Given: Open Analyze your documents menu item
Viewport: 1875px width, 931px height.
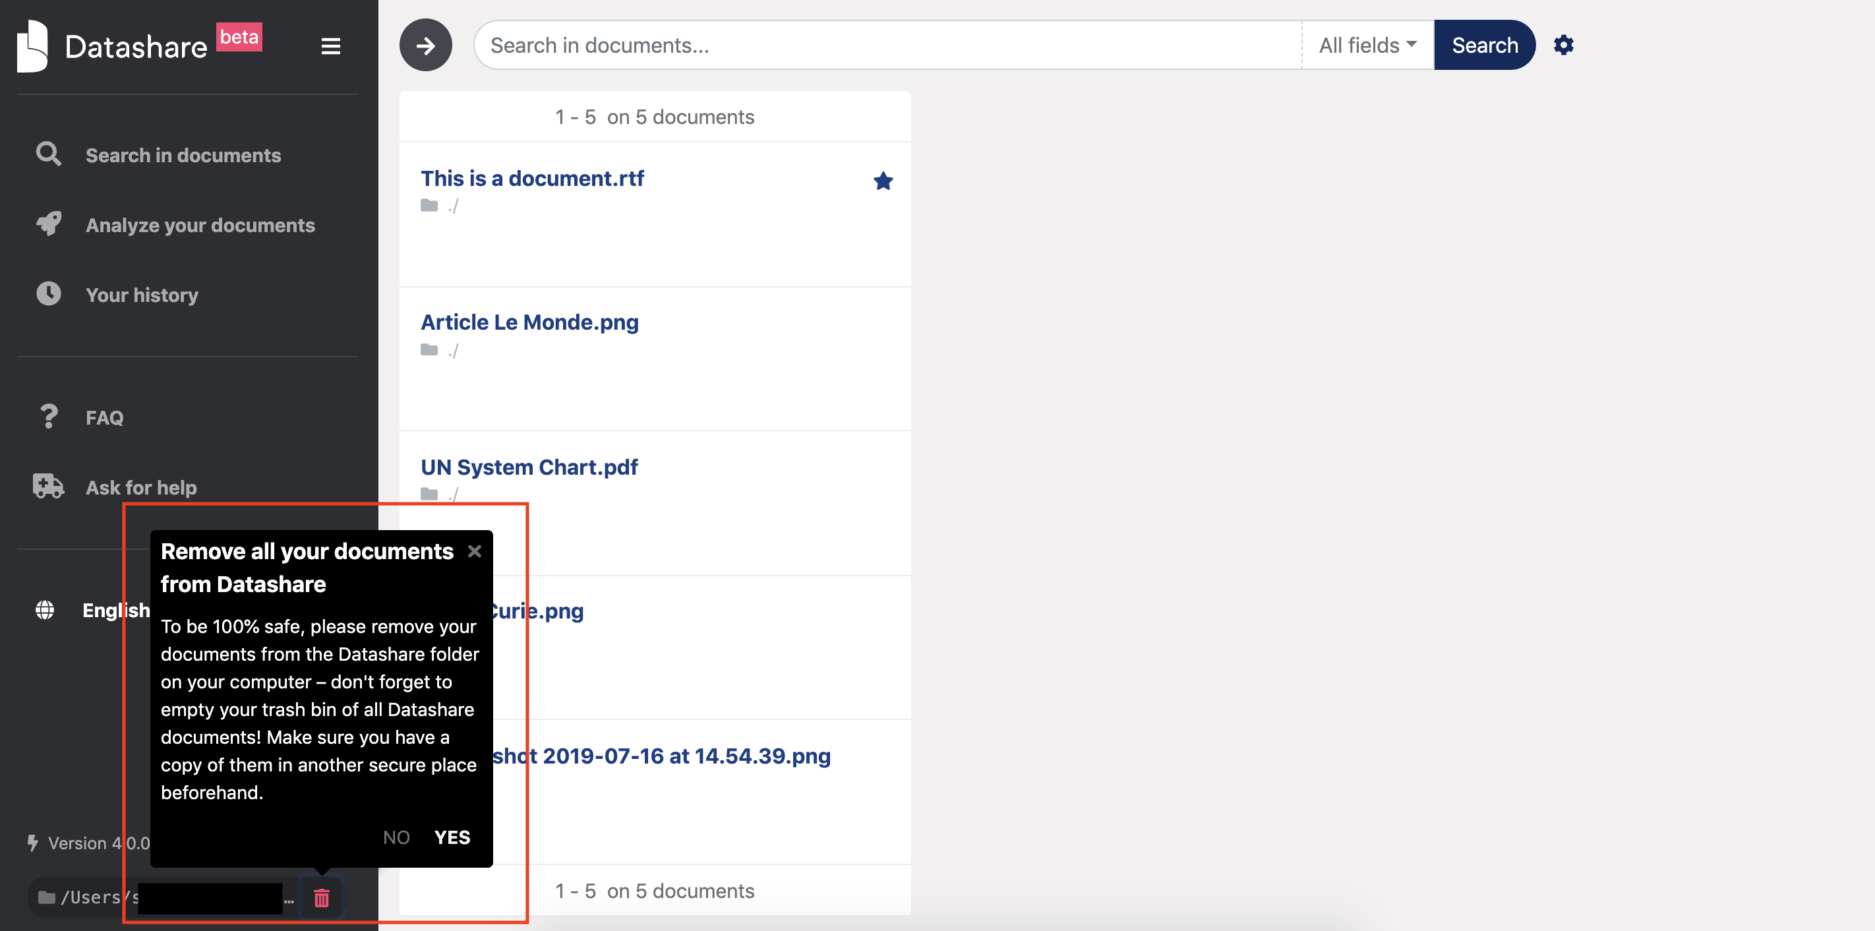Looking at the screenshot, I should point(200,225).
